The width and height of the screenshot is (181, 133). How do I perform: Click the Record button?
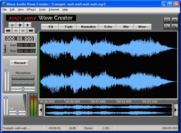pyautogui.click(x=20, y=63)
